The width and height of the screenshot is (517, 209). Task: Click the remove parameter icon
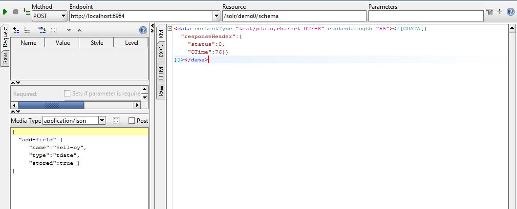(27, 30)
